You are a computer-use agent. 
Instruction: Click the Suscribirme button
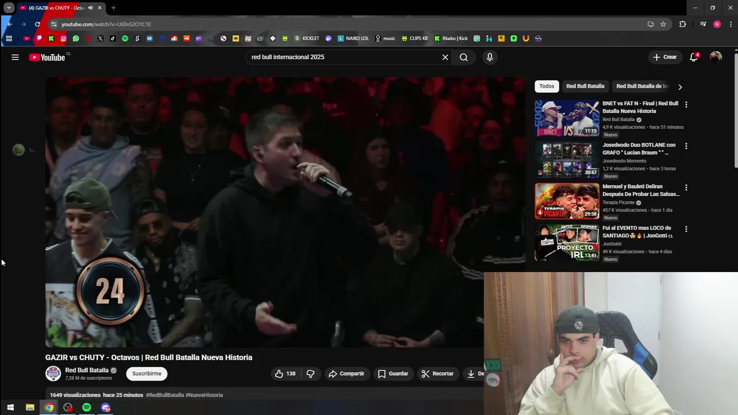pos(146,373)
